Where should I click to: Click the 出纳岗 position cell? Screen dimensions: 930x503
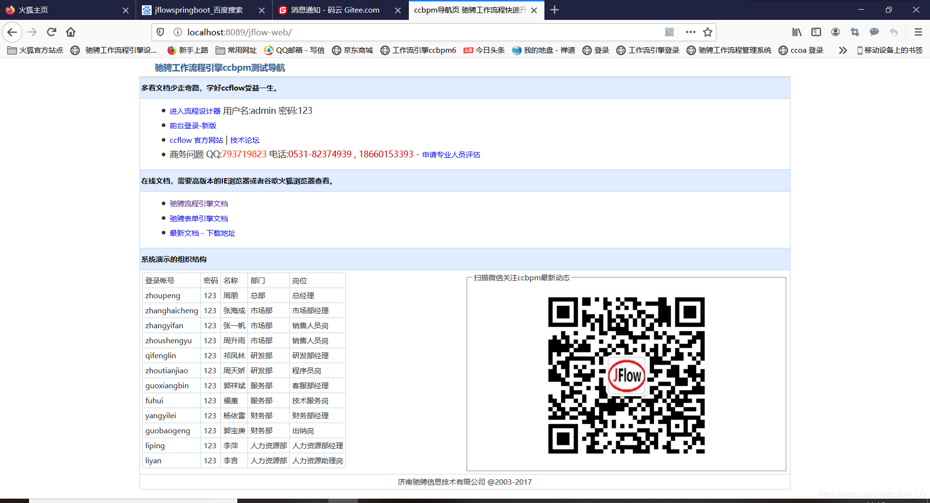click(x=317, y=431)
